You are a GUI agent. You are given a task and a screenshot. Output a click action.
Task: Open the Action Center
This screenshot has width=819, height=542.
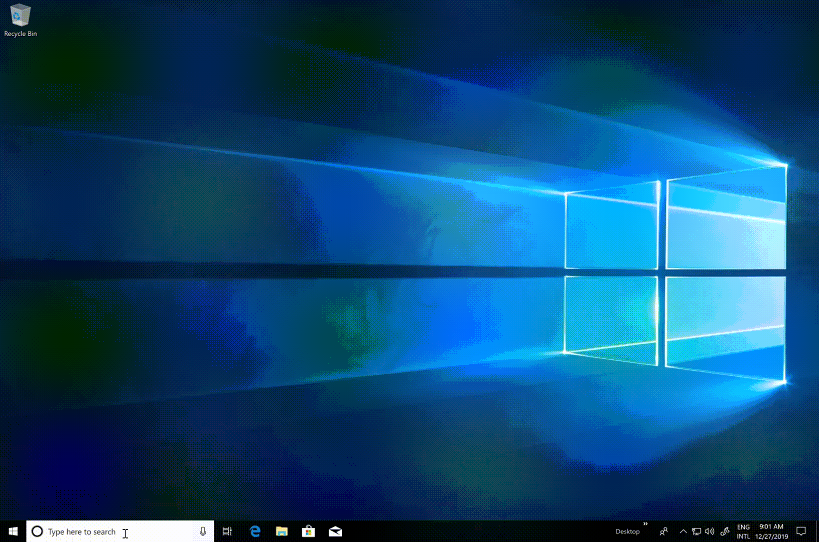click(801, 531)
